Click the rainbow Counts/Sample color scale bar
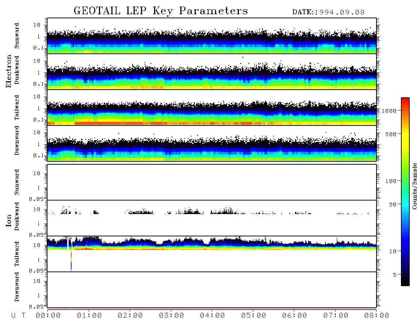This screenshot has height=322, width=417. pos(405,192)
